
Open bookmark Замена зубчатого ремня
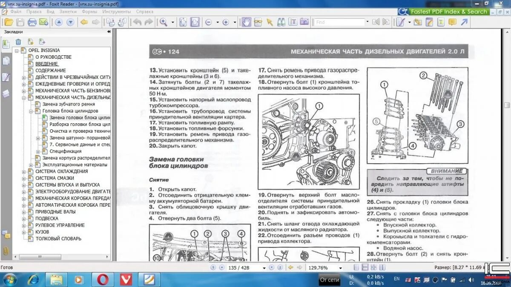point(69,104)
